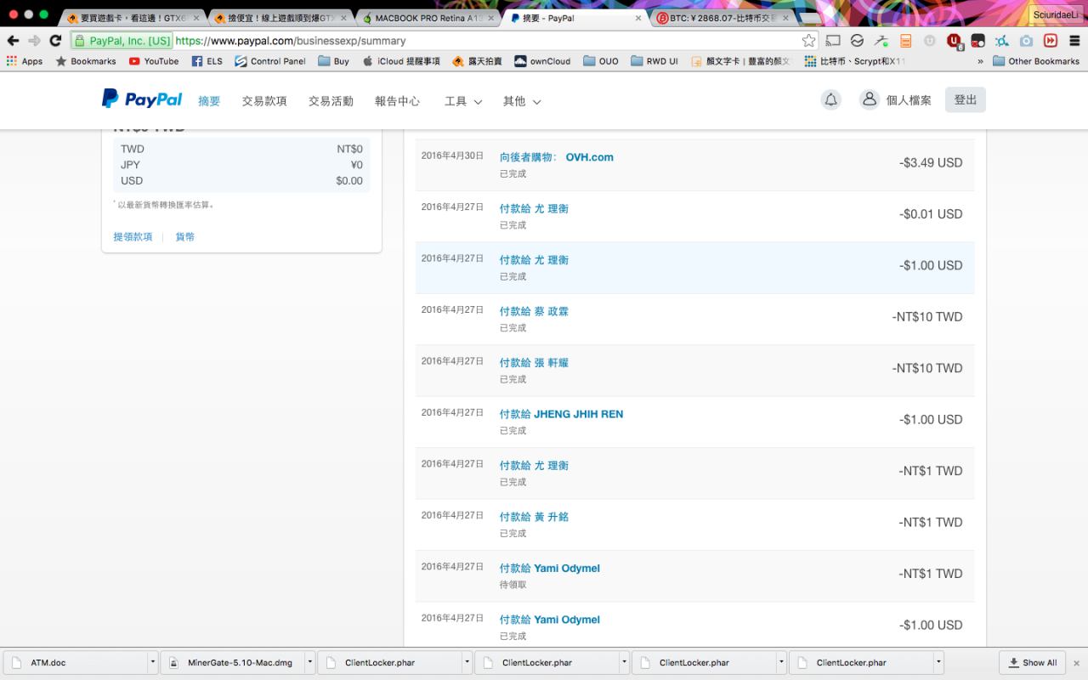Open Chrome hamburger menu icon
The width and height of the screenshot is (1088, 680).
click(1074, 41)
